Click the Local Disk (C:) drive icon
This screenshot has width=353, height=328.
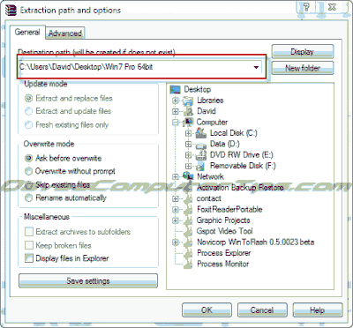[x=201, y=133]
